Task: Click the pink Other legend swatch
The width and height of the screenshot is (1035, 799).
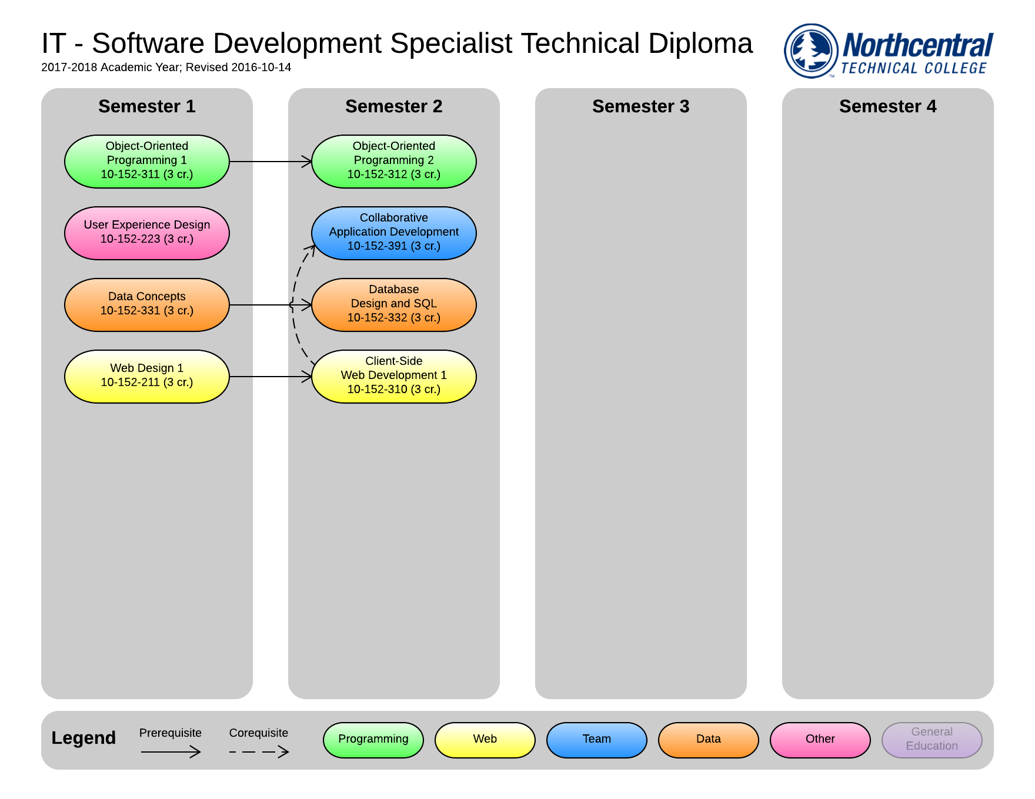Action: click(x=820, y=740)
